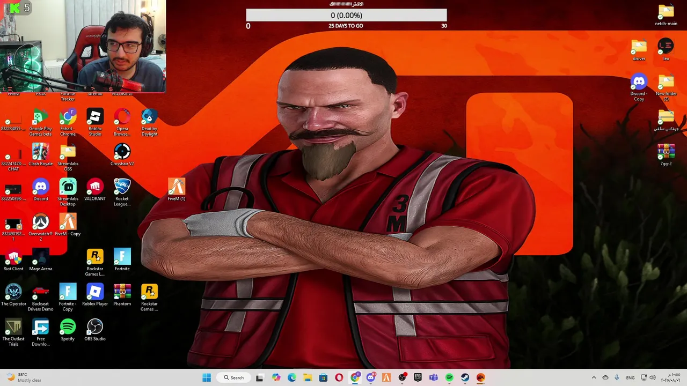The image size is (687, 386).
Task: Open Task View on the taskbar
Action: coord(260,377)
